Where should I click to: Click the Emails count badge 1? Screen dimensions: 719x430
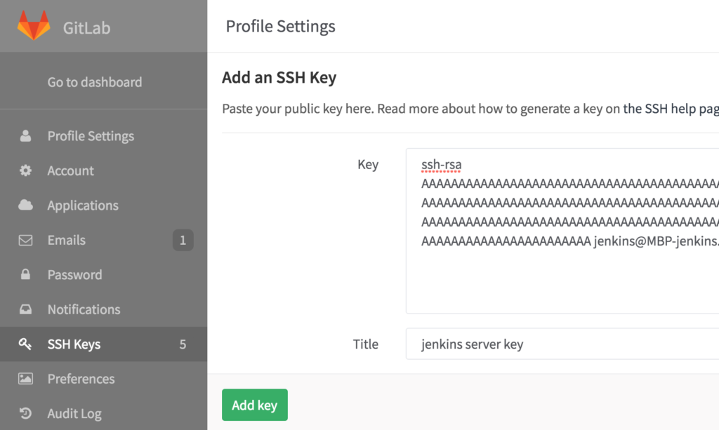pyautogui.click(x=183, y=240)
